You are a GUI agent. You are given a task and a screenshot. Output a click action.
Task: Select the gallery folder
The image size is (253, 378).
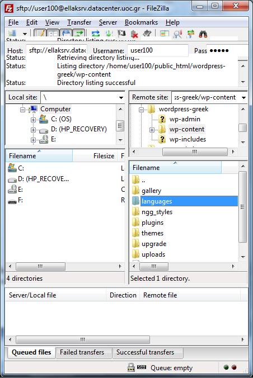(x=147, y=191)
